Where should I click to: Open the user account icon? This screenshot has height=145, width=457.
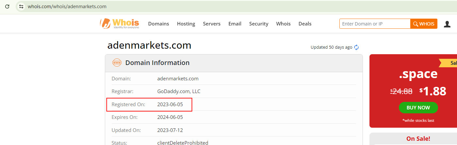coord(447,24)
